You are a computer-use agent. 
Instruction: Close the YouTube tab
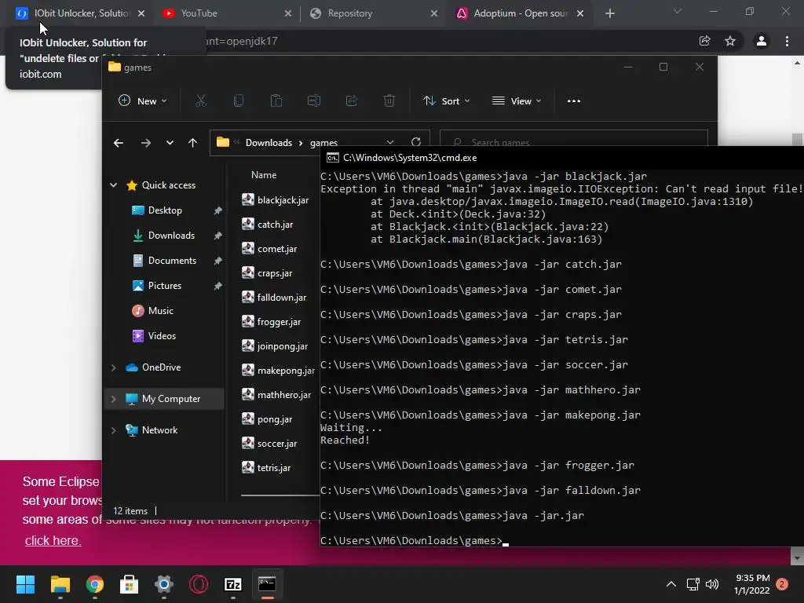tap(288, 13)
